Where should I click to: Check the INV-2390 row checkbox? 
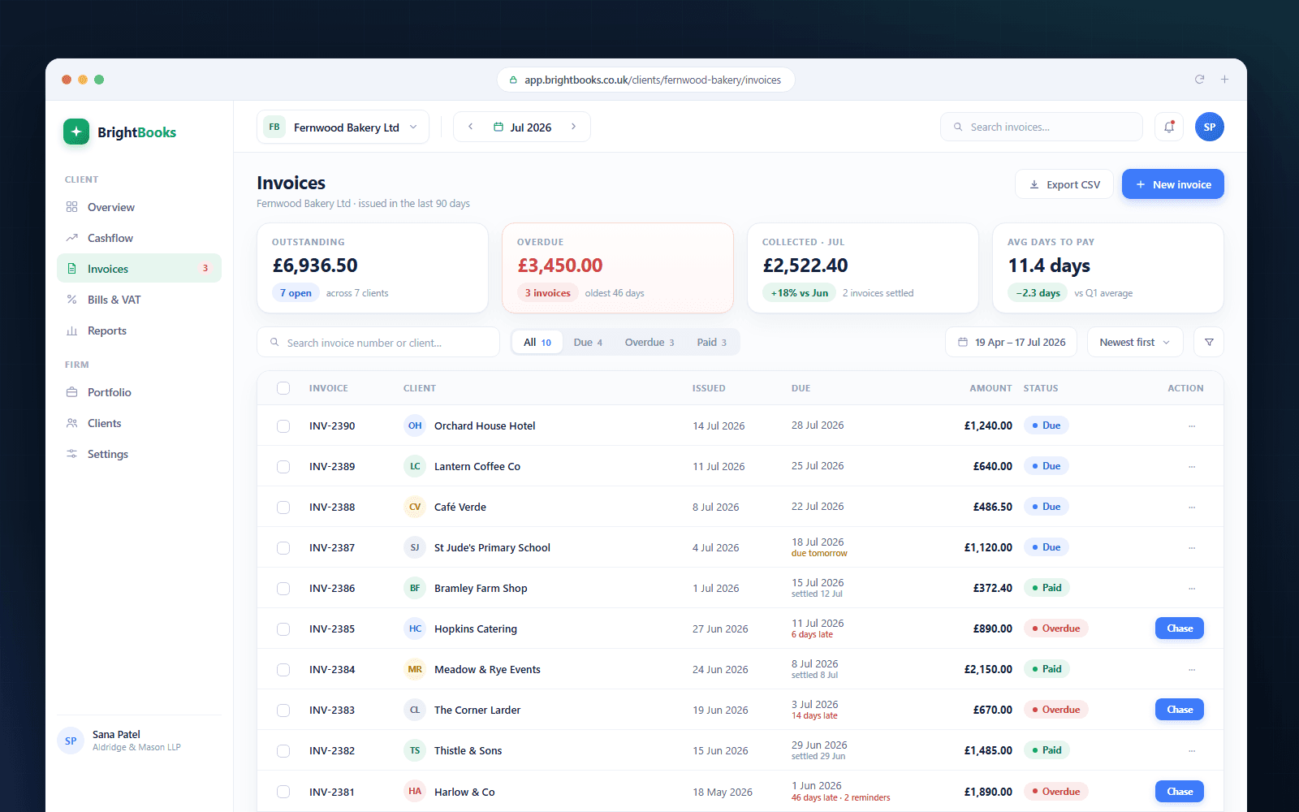click(283, 425)
